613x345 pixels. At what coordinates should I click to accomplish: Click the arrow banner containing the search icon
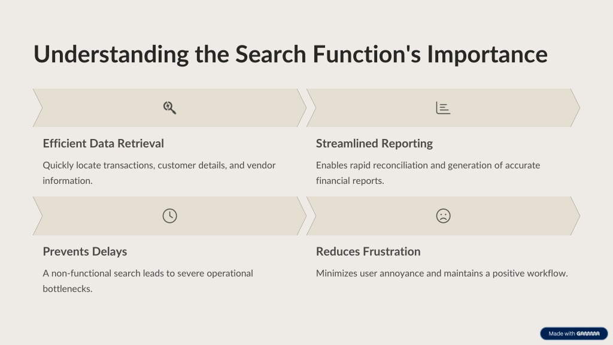169,108
